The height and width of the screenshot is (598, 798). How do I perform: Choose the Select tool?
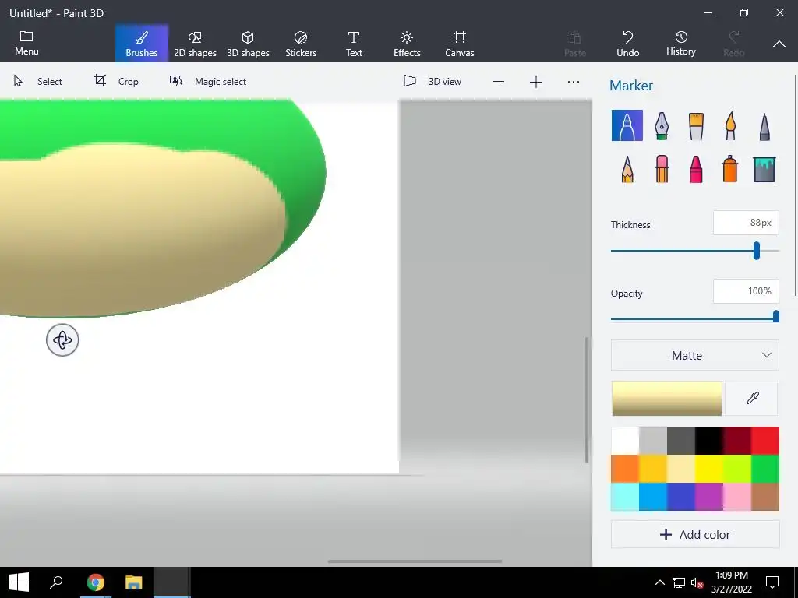37,81
